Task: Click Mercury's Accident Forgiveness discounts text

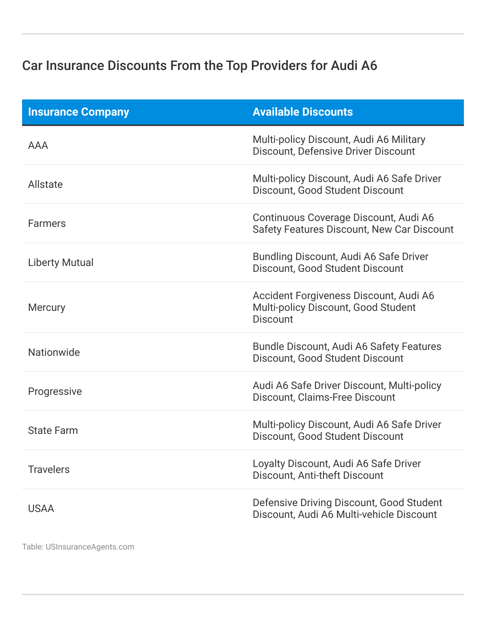Action: pyautogui.click(x=343, y=308)
